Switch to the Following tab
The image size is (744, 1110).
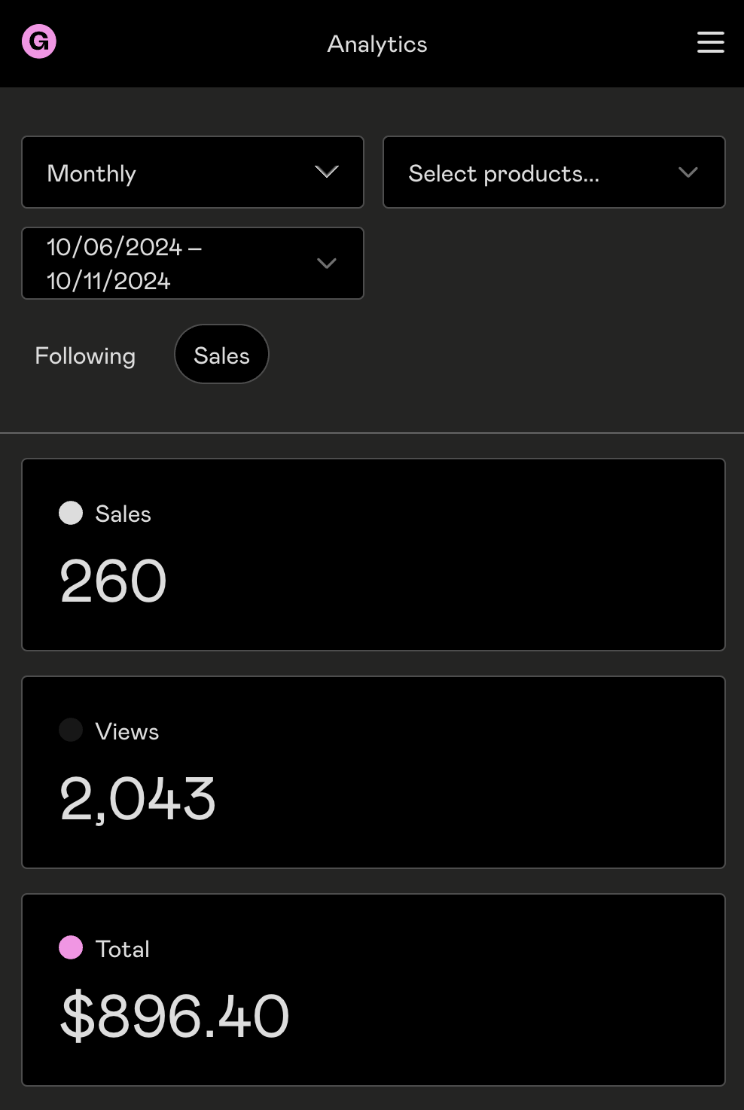click(x=85, y=355)
